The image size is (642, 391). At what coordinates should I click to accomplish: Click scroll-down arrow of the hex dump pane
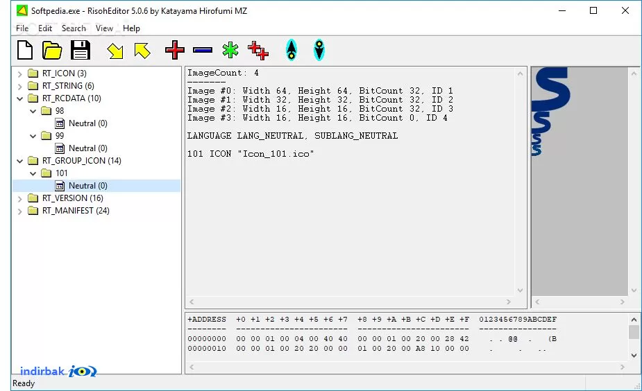point(634,356)
